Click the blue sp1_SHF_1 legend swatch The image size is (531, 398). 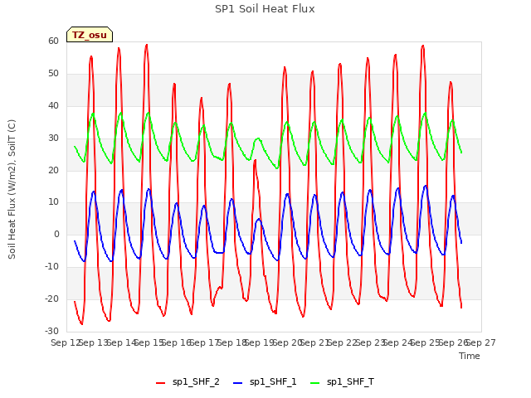coord(238,383)
